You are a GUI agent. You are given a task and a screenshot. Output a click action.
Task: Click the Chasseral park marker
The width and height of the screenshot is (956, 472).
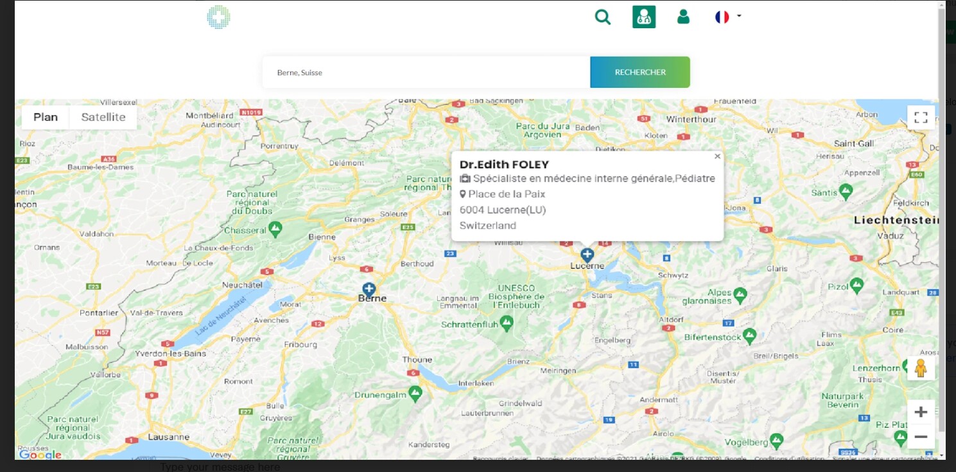coord(275,228)
